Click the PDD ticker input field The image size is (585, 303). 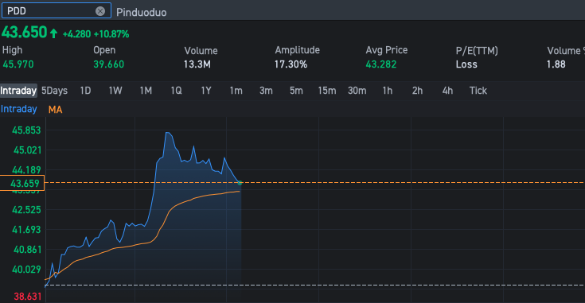point(57,10)
